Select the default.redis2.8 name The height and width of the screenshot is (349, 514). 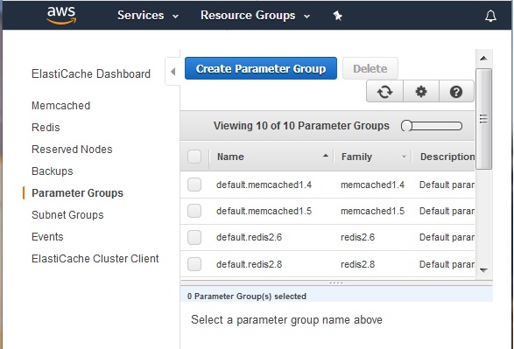(x=250, y=264)
